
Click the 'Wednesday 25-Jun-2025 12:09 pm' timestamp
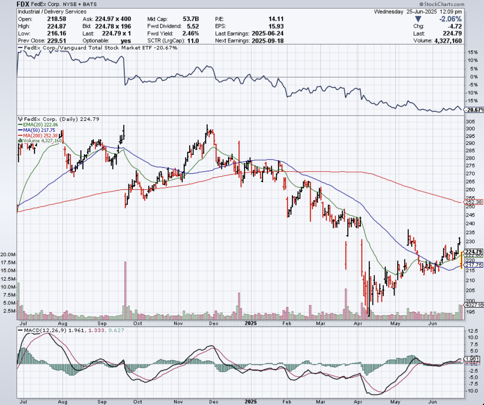(x=418, y=12)
